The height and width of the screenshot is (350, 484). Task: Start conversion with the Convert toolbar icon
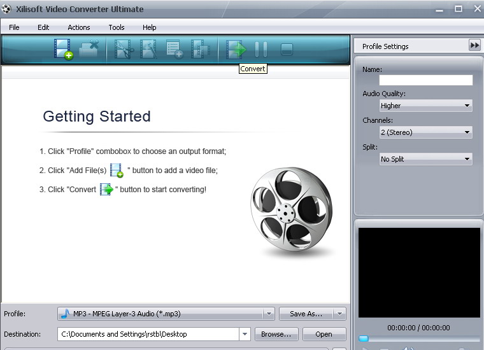point(236,49)
